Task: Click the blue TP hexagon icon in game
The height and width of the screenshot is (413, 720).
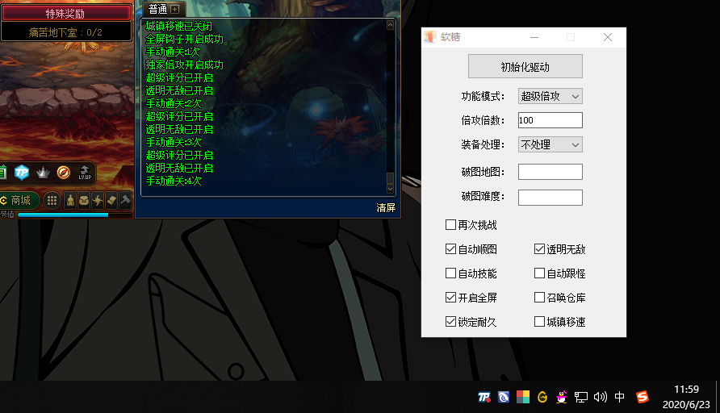Action: (x=22, y=173)
